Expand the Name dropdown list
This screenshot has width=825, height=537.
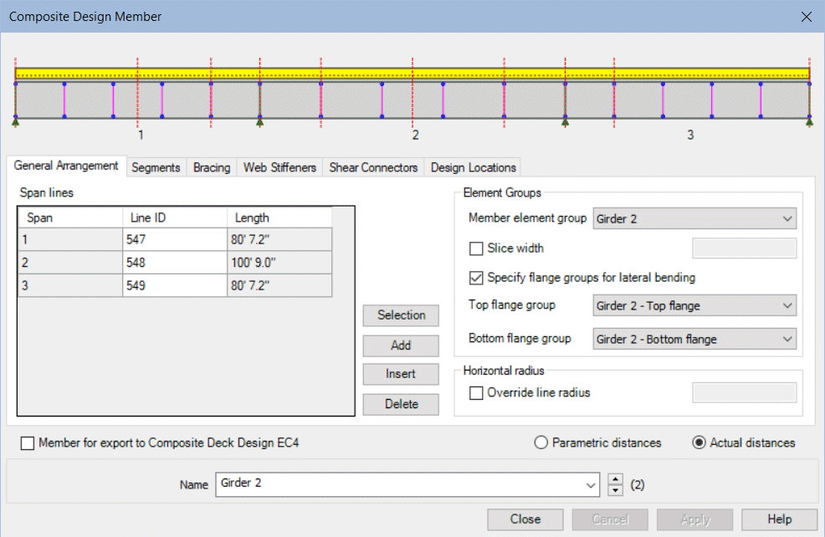click(592, 484)
